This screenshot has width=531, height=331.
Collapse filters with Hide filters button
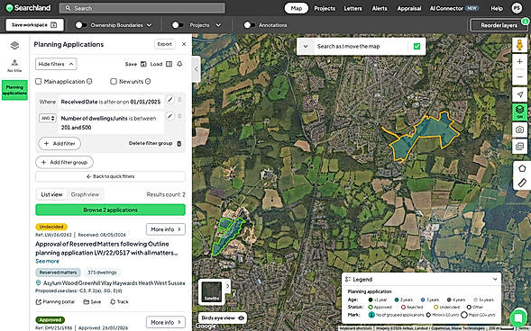coord(56,64)
